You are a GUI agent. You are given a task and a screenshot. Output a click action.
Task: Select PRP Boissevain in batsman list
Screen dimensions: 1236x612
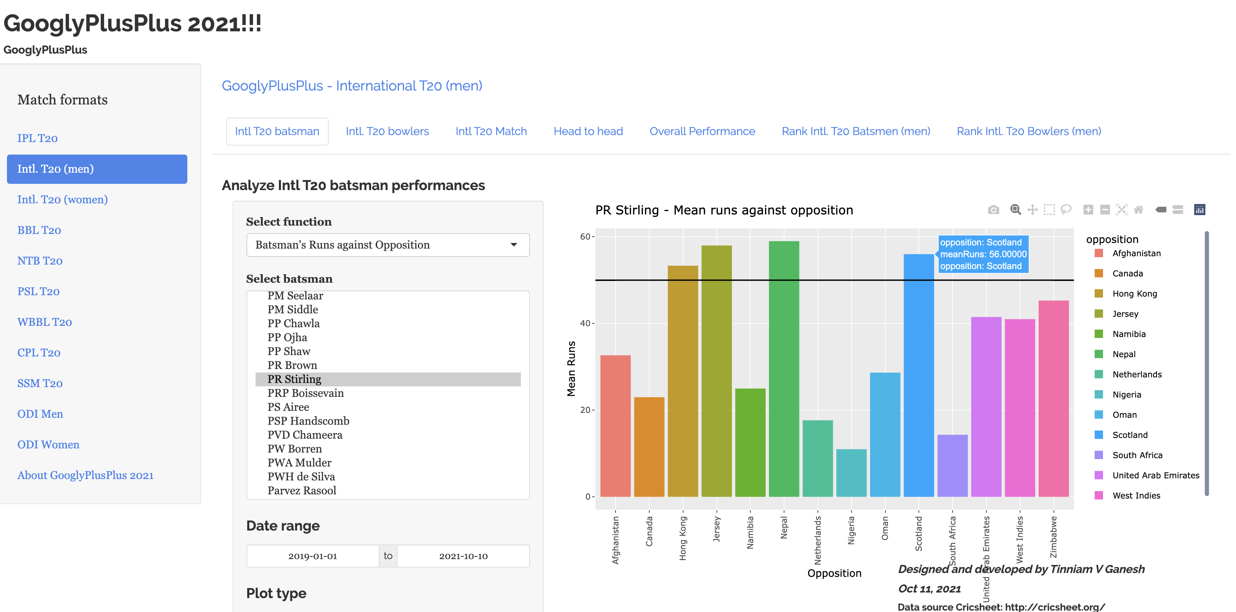306,393
